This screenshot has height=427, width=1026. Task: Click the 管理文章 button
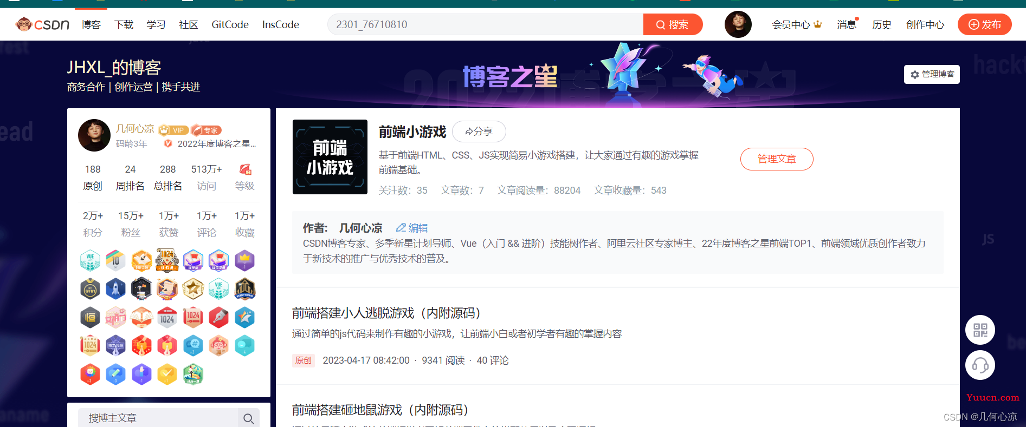click(x=777, y=159)
